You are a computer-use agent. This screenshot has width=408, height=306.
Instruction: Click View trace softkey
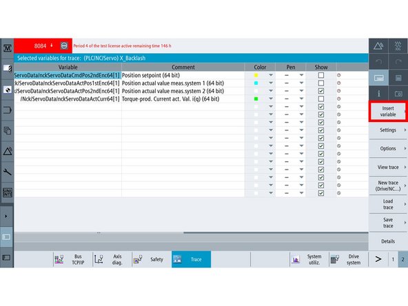(388, 167)
